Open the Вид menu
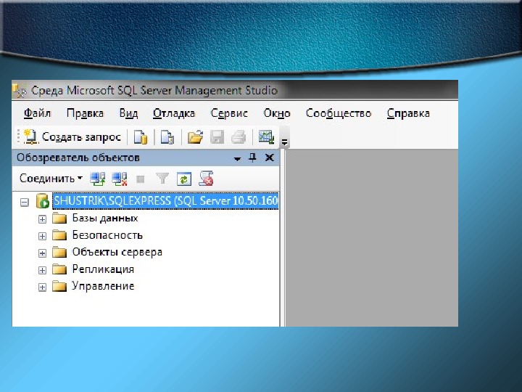Viewport: 522px width, 392px height. 128,113
